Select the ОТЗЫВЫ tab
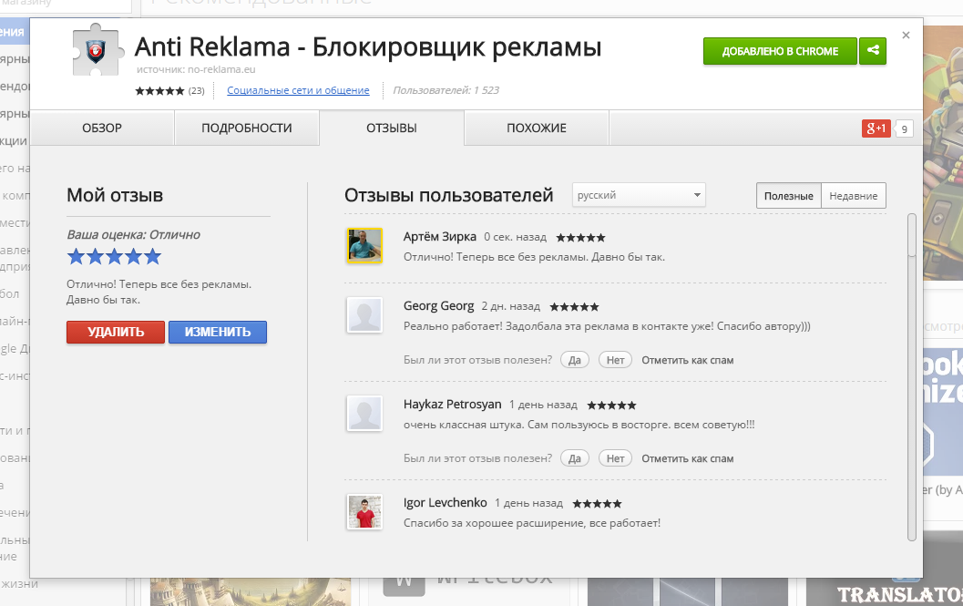 click(392, 128)
